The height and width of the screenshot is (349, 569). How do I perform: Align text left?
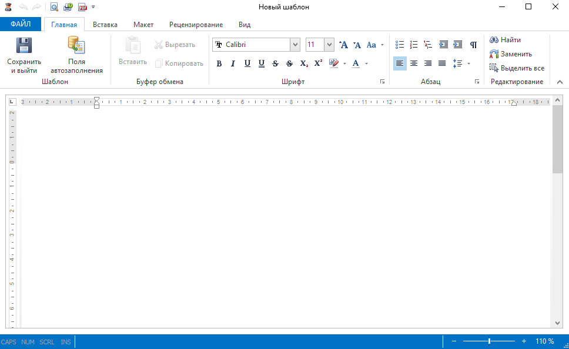400,63
